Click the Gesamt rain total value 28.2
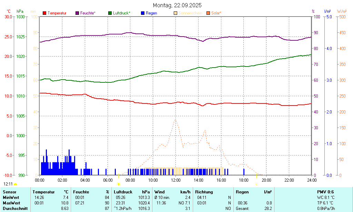353x212 pixels. coord(268,209)
